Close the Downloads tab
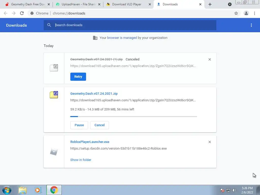This screenshot has width=260, height=195. click(x=200, y=5)
